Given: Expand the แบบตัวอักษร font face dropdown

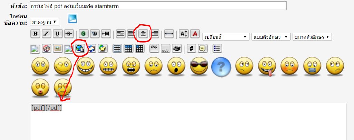Looking at the screenshot, I should pyautogui.click(x=271, y=37).
